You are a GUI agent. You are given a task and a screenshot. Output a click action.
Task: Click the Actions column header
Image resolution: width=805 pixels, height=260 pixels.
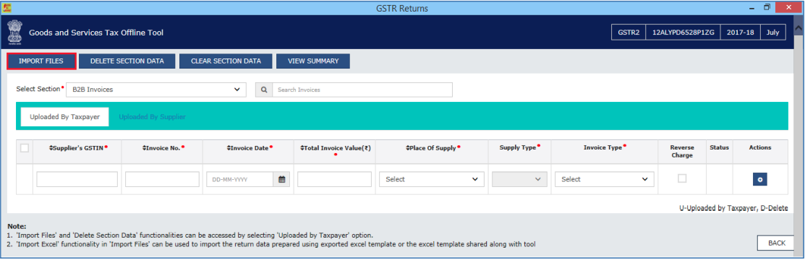(760, 147)
